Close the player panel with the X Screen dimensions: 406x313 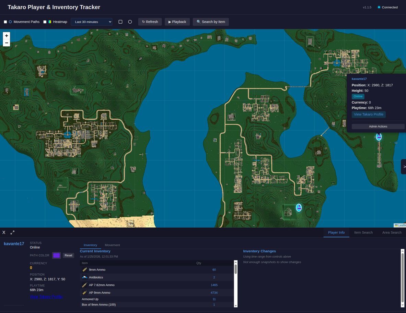[4, 232]
